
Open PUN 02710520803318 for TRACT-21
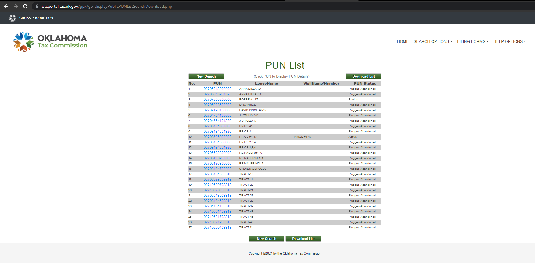[217, 190]
